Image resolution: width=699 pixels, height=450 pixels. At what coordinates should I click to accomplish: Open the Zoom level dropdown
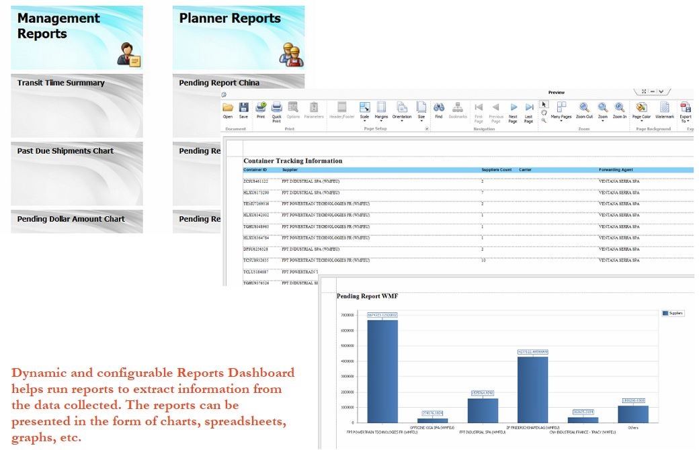pos(603,111)
